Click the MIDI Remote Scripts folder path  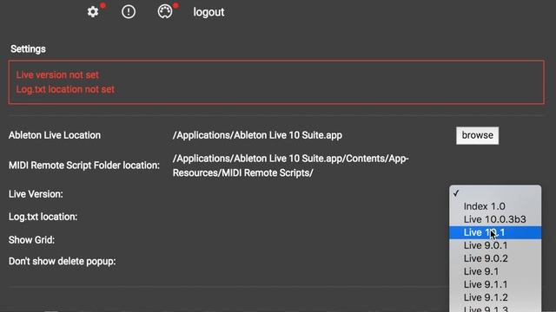coord(291,166)
